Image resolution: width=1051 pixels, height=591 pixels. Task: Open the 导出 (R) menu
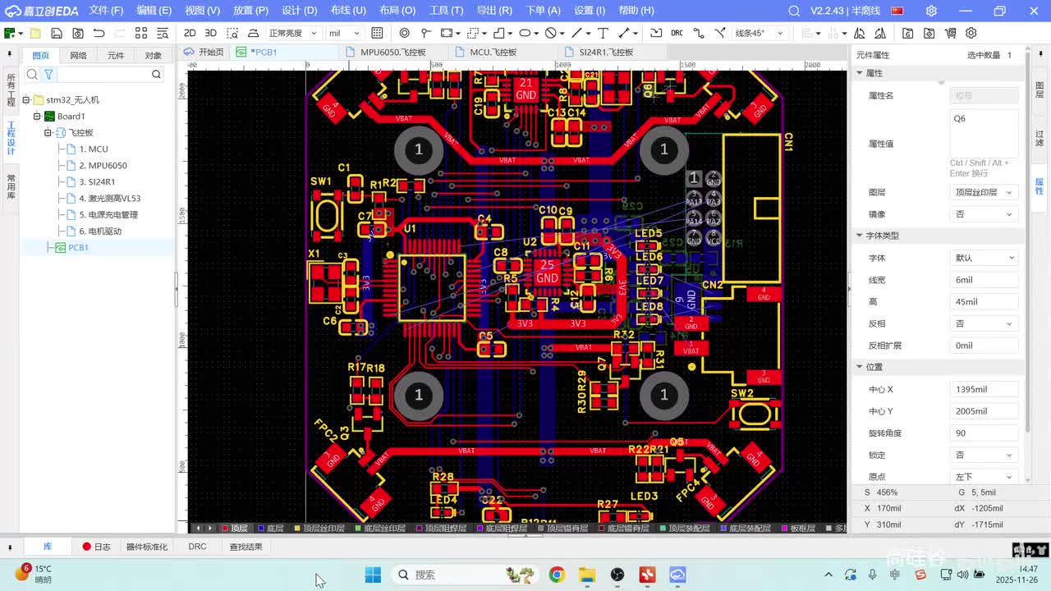coord(494,11)
